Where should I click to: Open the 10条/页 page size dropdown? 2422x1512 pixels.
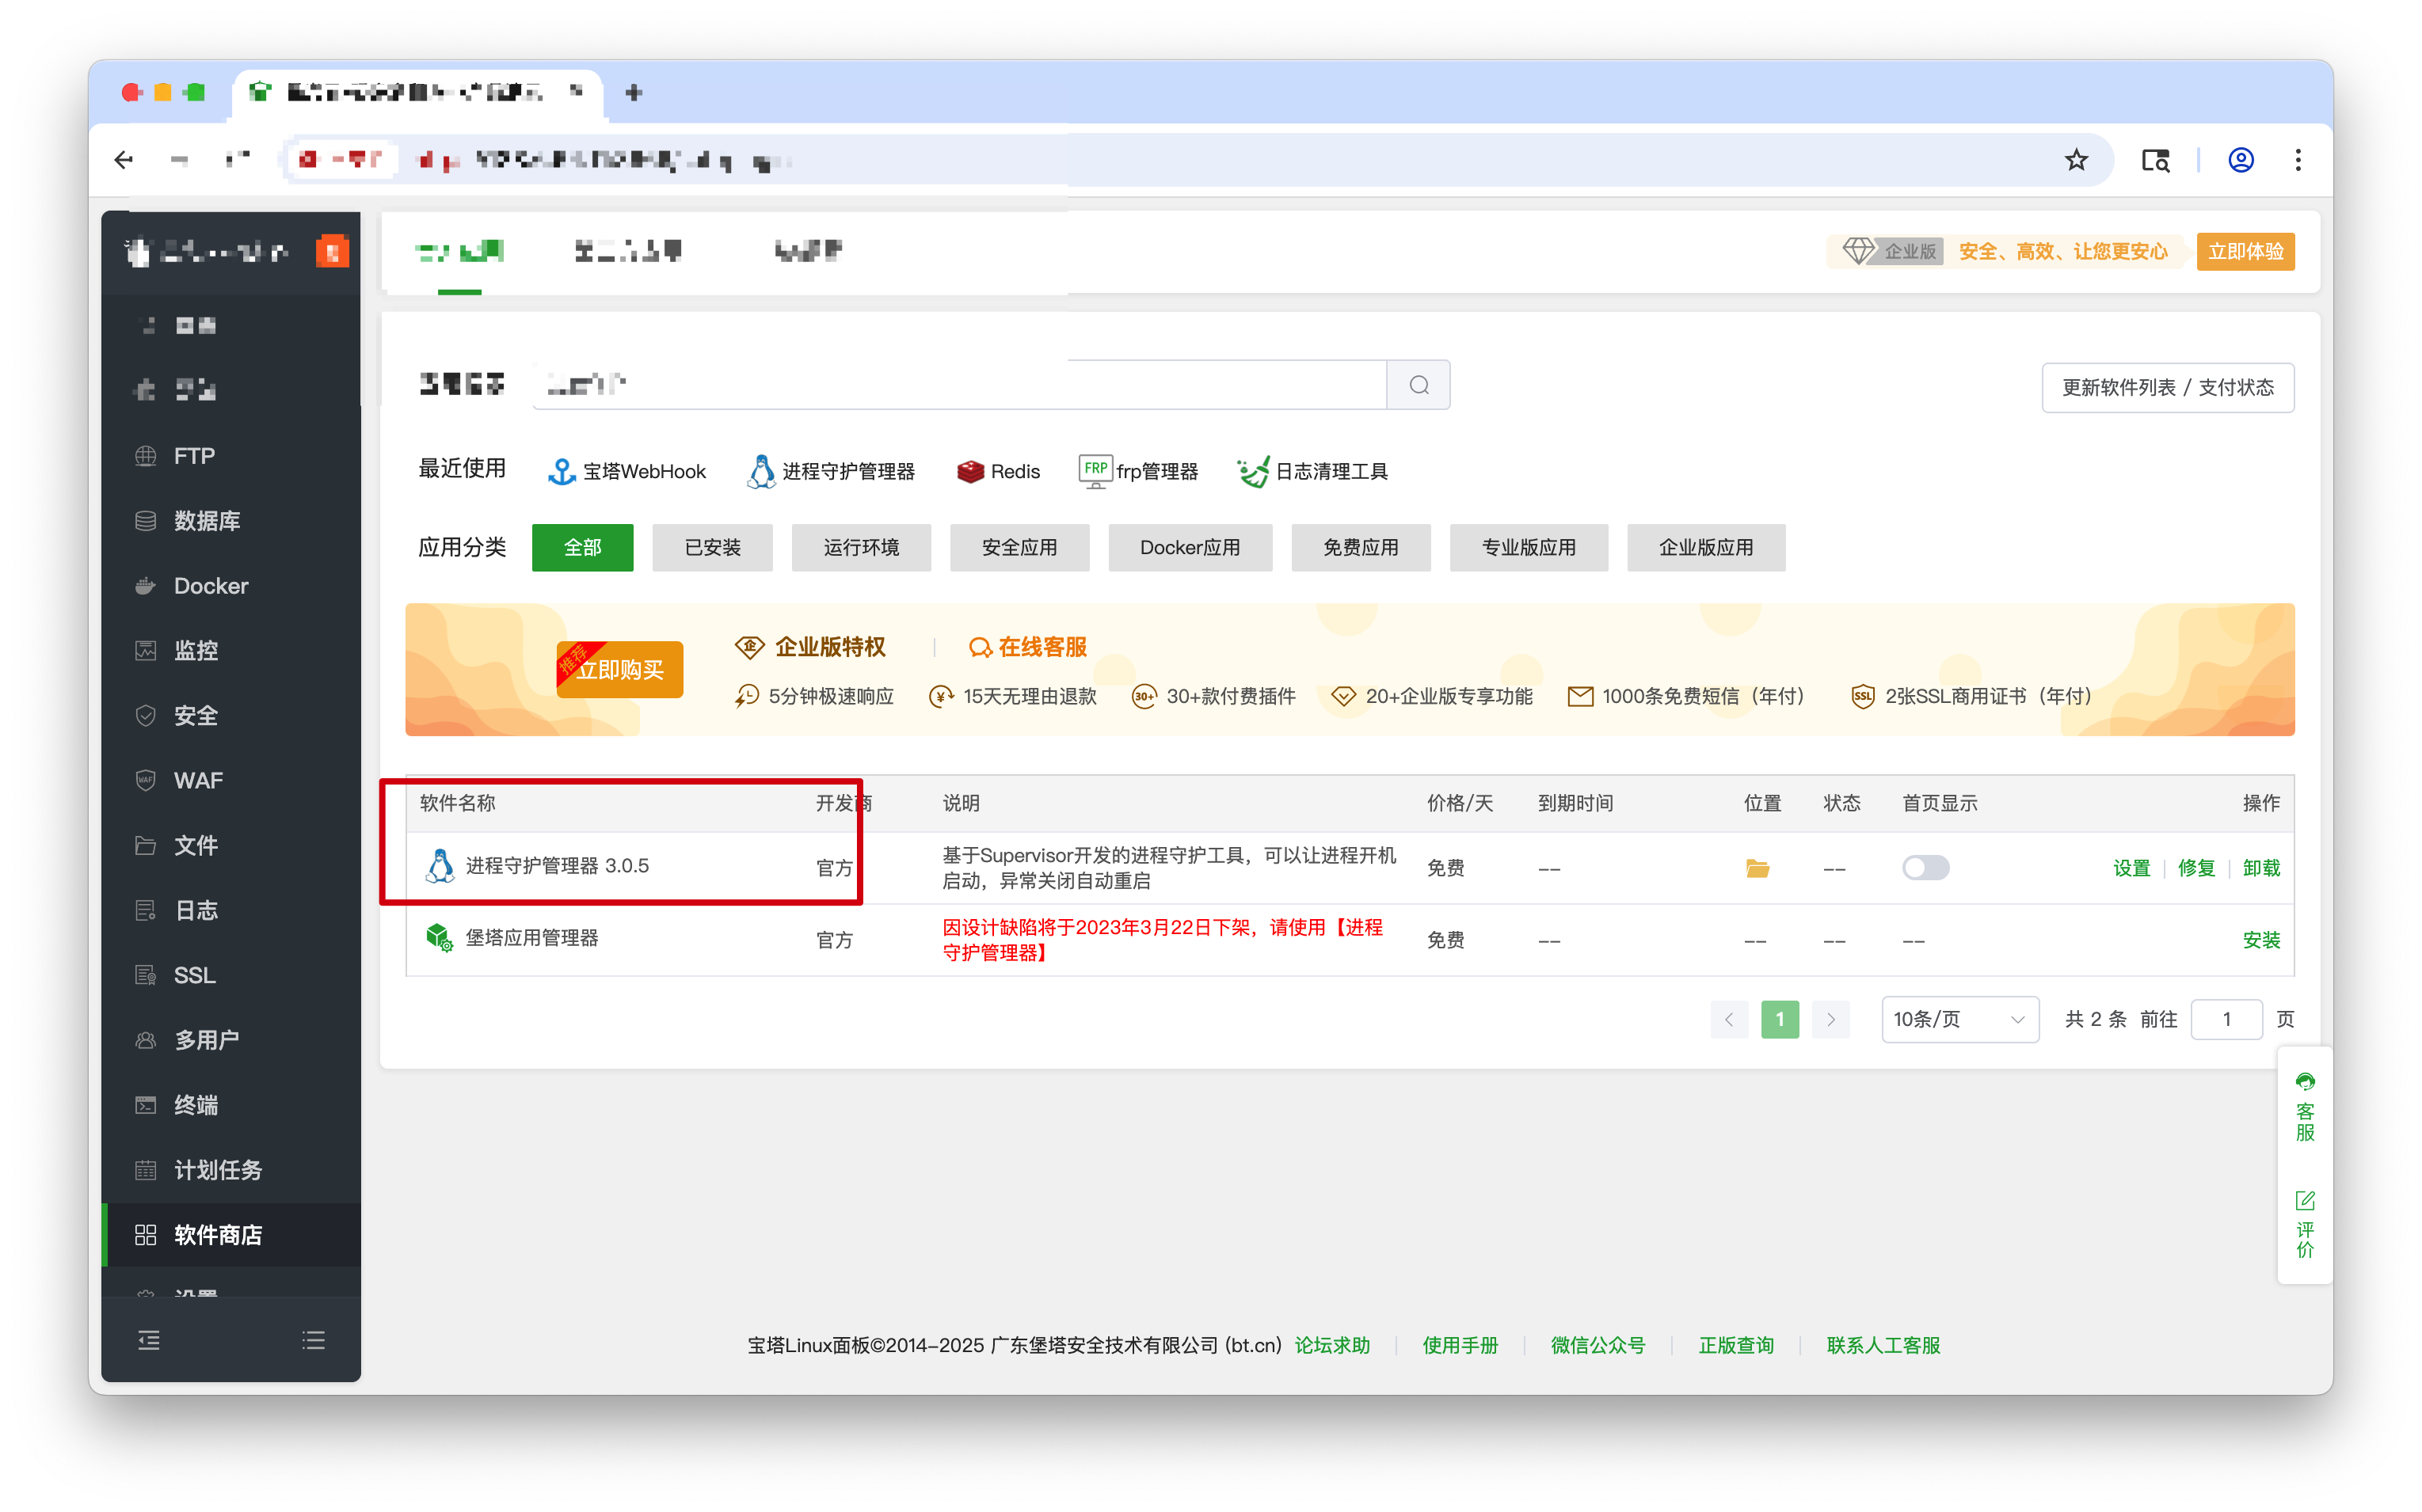coord(1958,1019)
